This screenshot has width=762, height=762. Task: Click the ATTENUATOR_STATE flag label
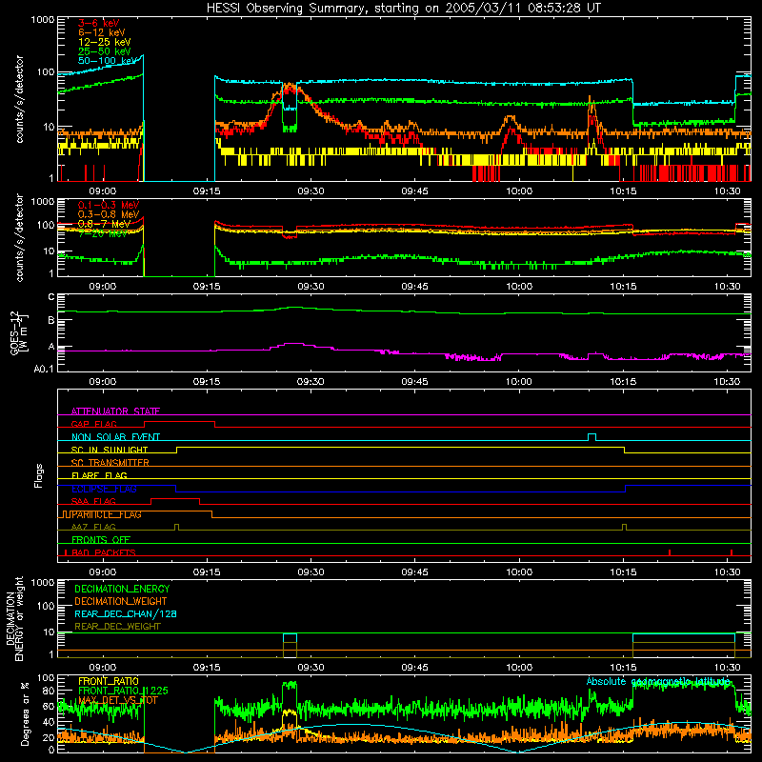click(x=115, y=411)
